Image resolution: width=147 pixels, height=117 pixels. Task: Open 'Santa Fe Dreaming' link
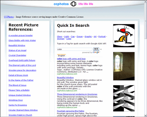(18, 105)
